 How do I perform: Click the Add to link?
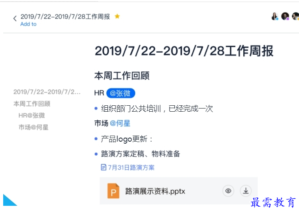(x=28, y=24)
